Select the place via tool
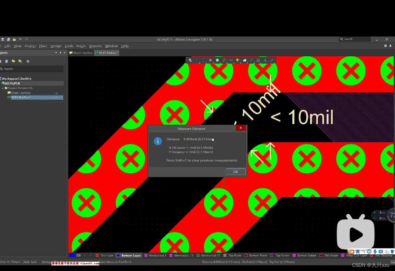 point(238,60)
